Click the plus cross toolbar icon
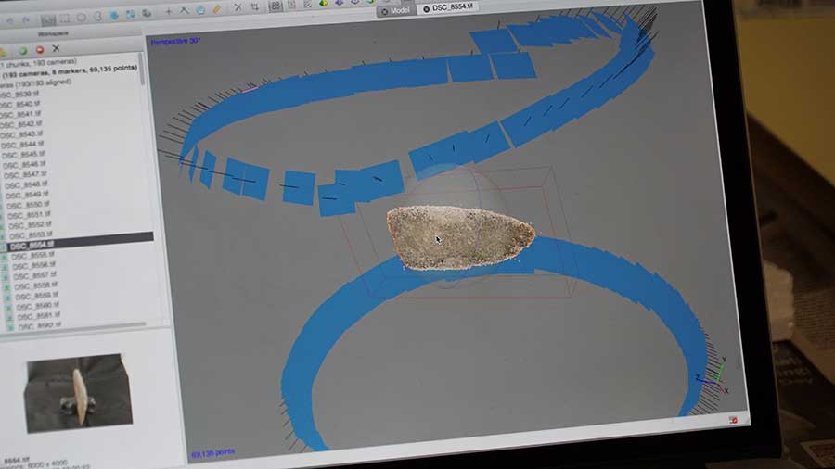Viewport: 835px width, 469px height. click(x=168, y=12)
